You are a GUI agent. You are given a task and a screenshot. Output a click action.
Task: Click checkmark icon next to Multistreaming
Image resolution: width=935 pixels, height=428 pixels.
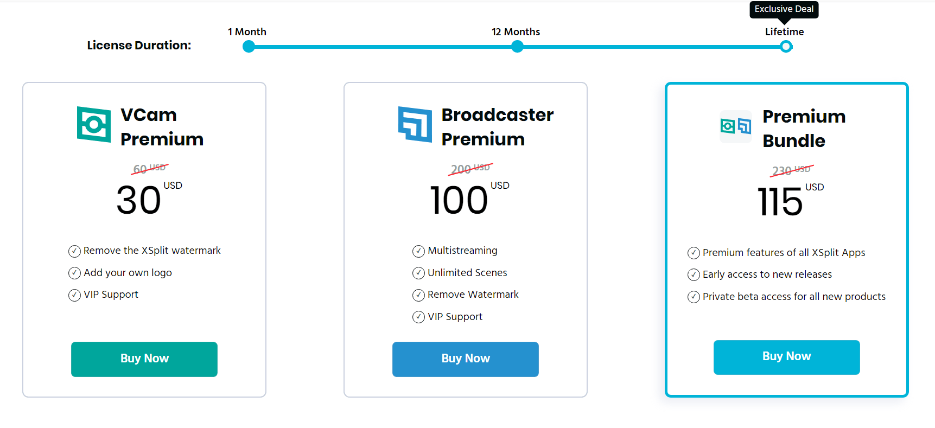click(418, 251)
